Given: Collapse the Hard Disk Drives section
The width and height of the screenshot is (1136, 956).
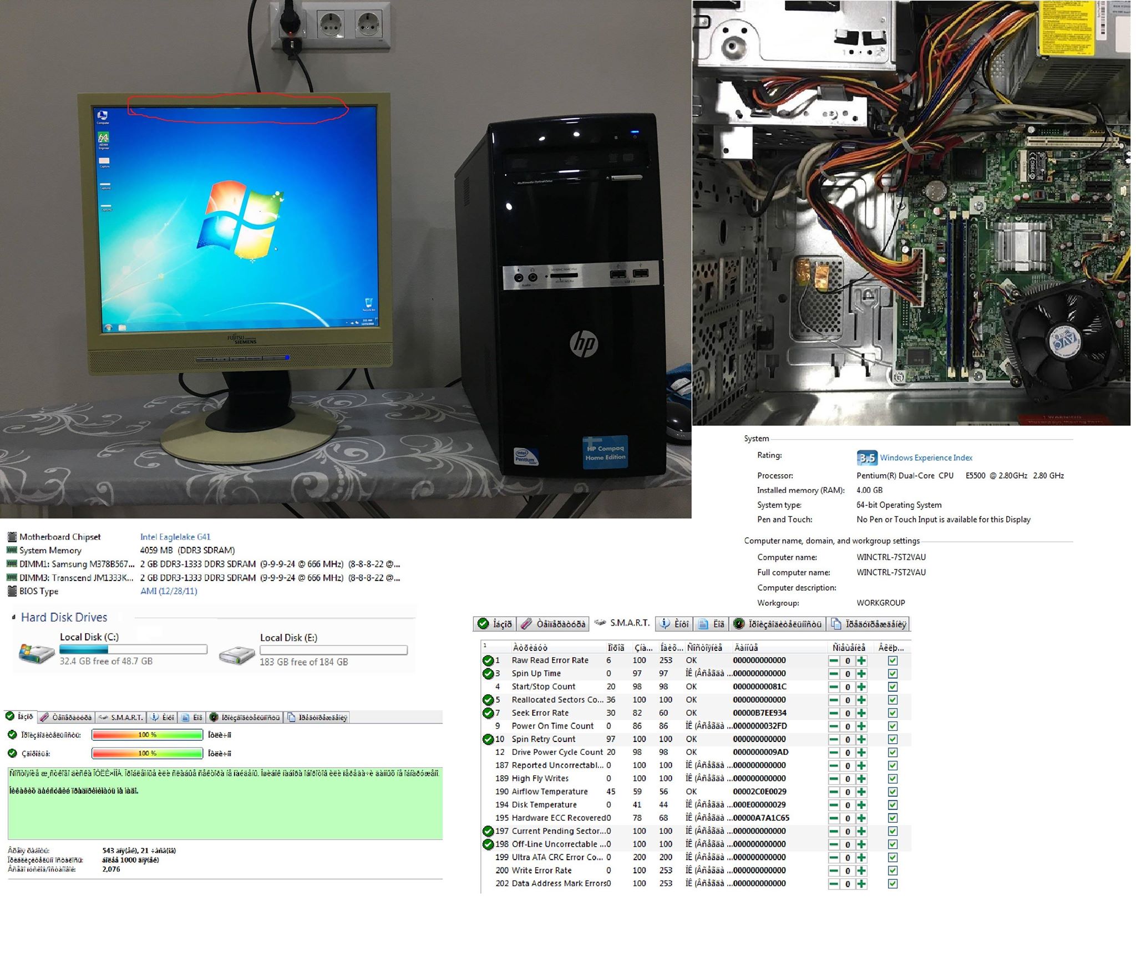Looking at the screenshot, I should coord(14,618).
